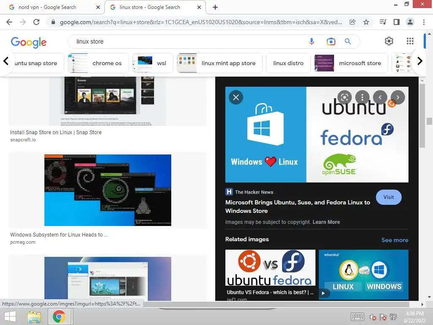Click the browser forward arrow
The height and width of the screenshot is (325, 433).
pos(23,22)
